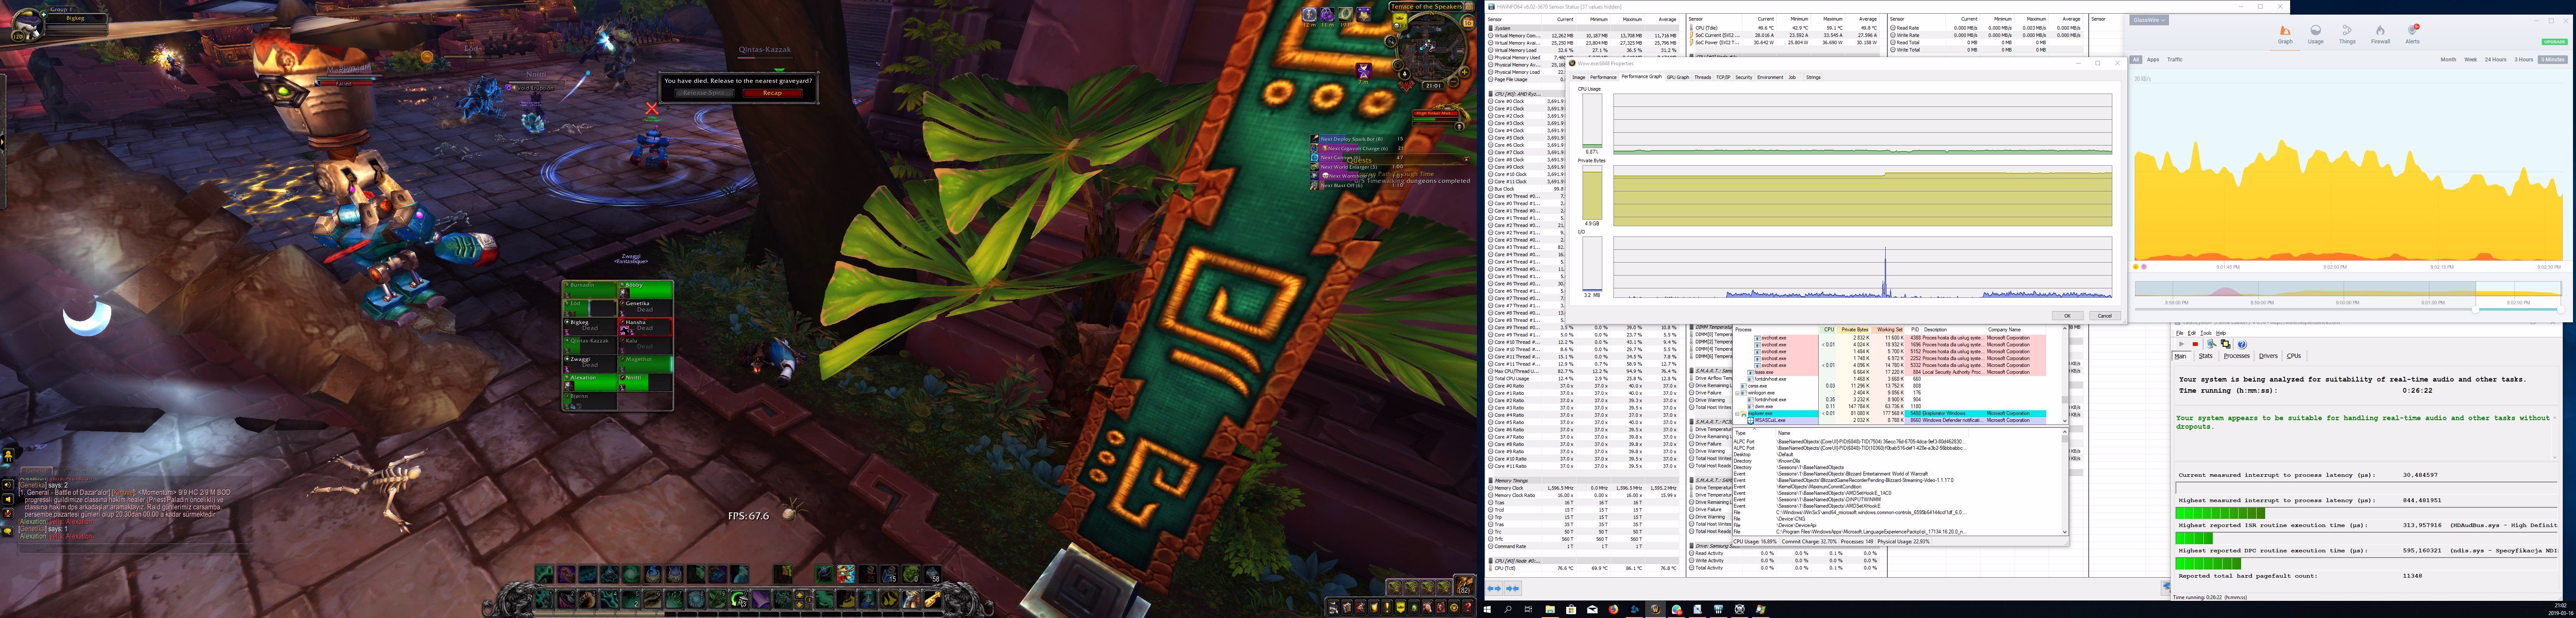Collapse the winlogon.exe process tree node

point(1737,393)
